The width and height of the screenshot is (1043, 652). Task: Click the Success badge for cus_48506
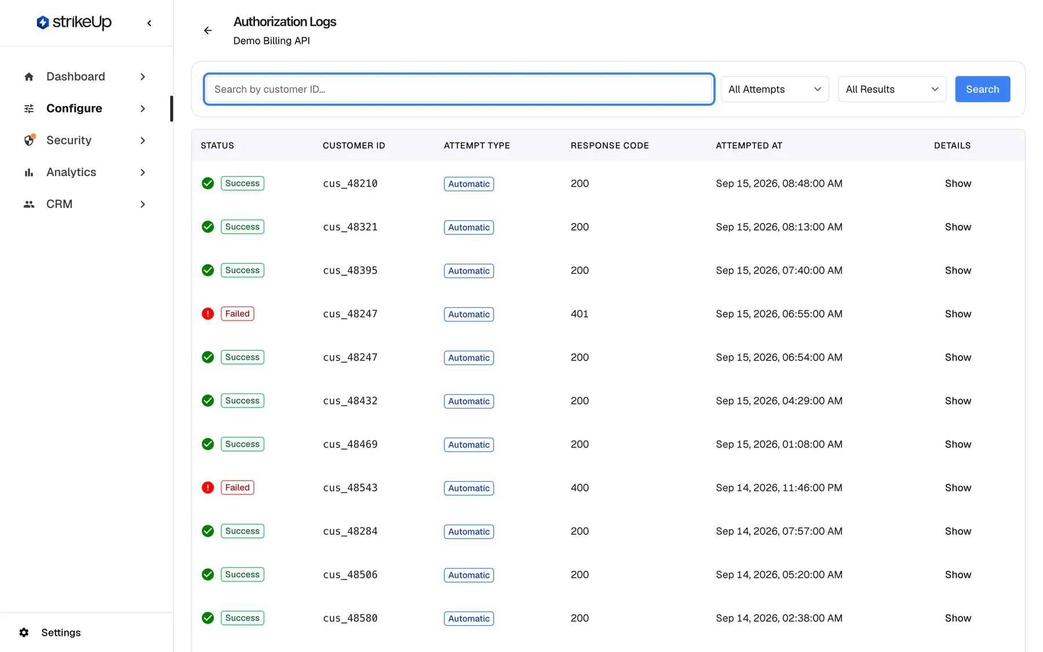click(x=242, y=574)
